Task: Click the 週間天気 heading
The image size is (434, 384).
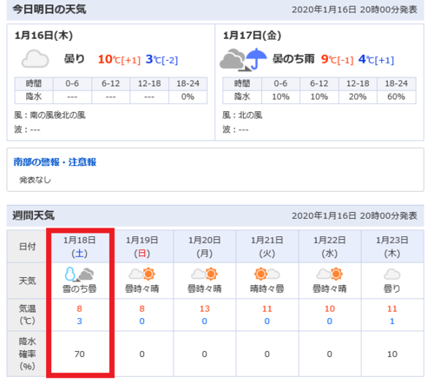Action: [33, 215]
